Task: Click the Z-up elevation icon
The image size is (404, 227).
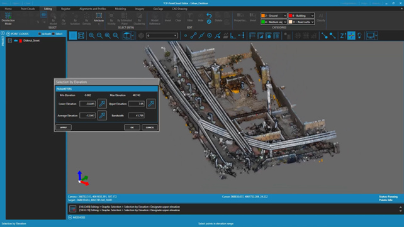Action: tap(343, 35)
